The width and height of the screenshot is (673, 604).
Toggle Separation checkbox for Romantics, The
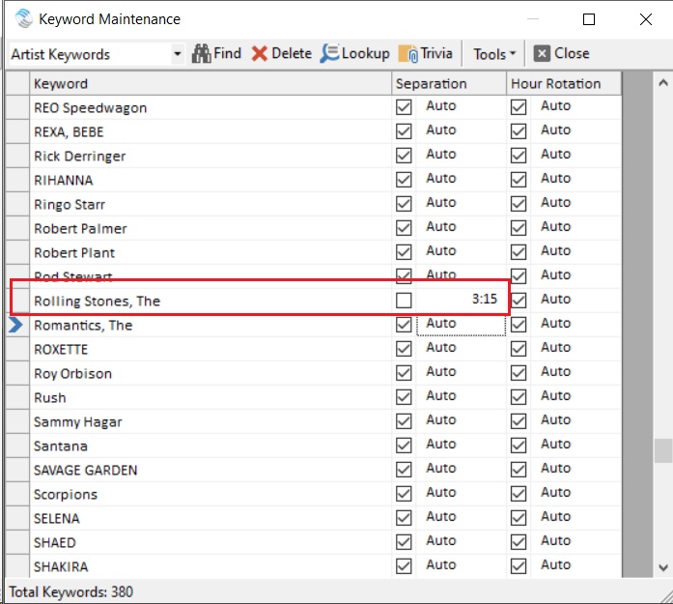[x=404, y=325]
